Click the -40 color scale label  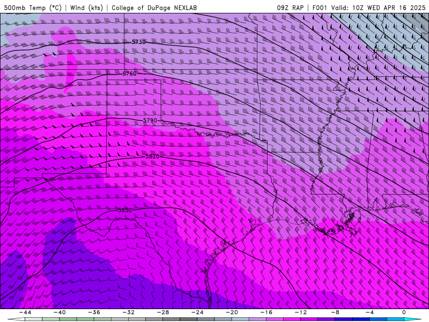coord(60,312)
